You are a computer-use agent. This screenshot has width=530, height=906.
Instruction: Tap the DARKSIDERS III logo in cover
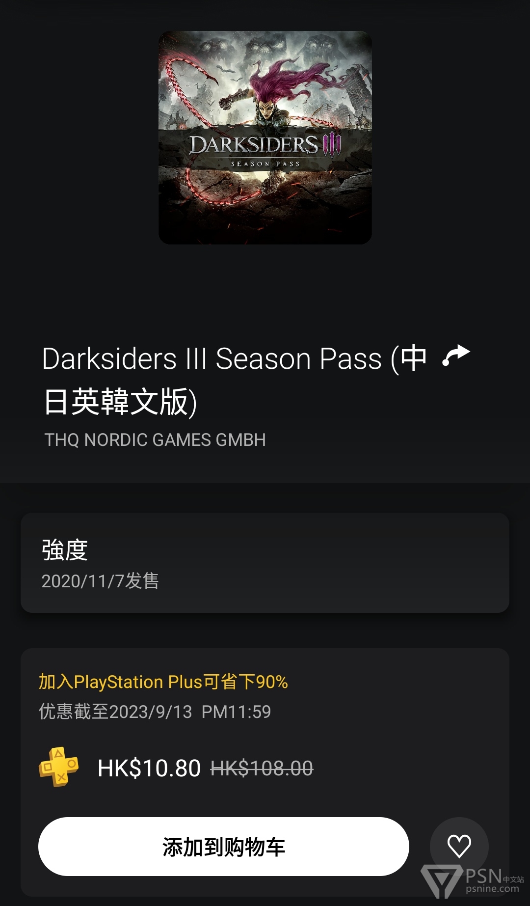pos(265,145)
